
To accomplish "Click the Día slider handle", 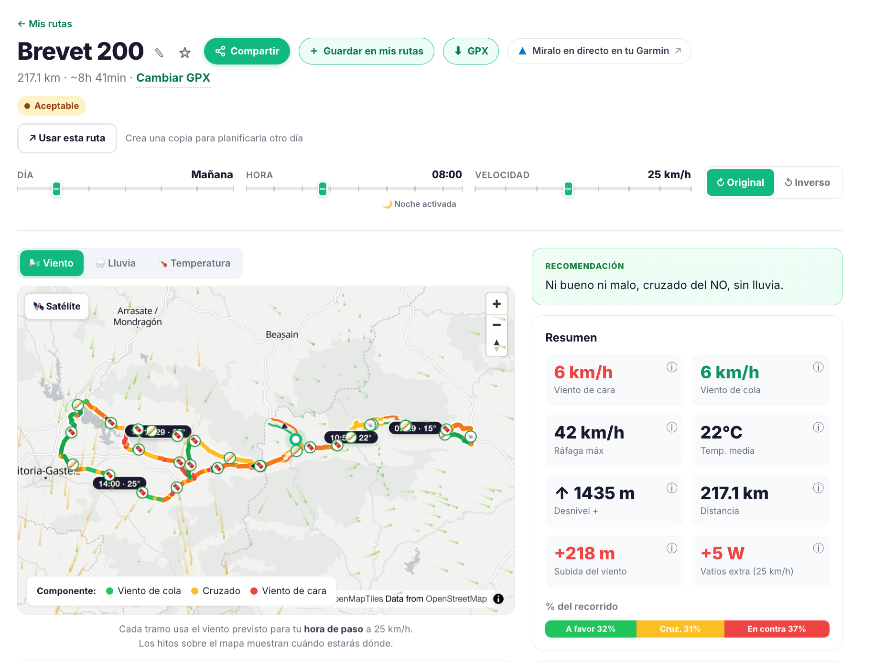I will click(56, 189).
